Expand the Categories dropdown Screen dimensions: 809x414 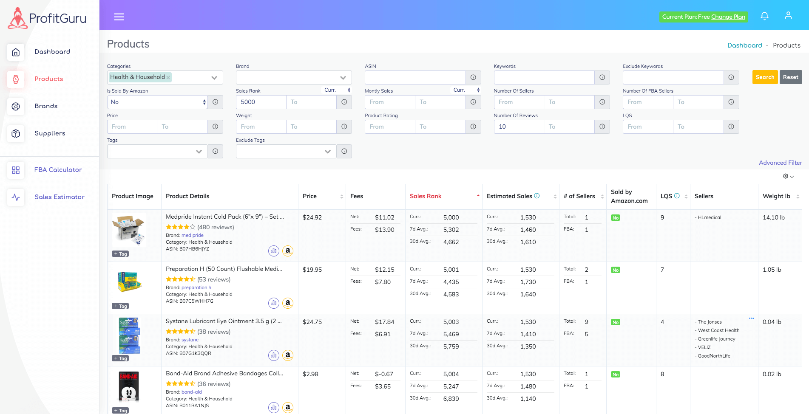[214, 78]
